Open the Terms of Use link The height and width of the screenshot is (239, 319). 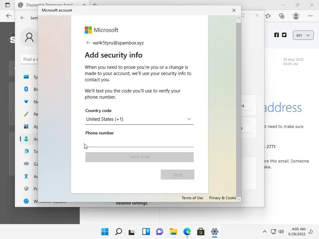192,198
